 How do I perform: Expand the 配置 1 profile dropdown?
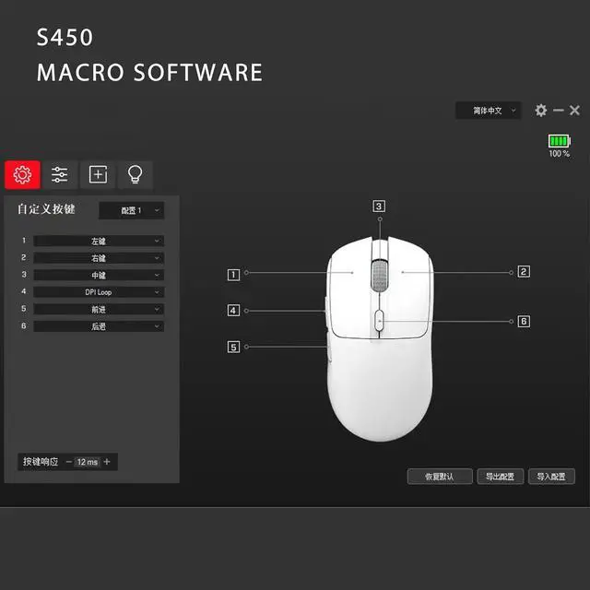(132, 210)
